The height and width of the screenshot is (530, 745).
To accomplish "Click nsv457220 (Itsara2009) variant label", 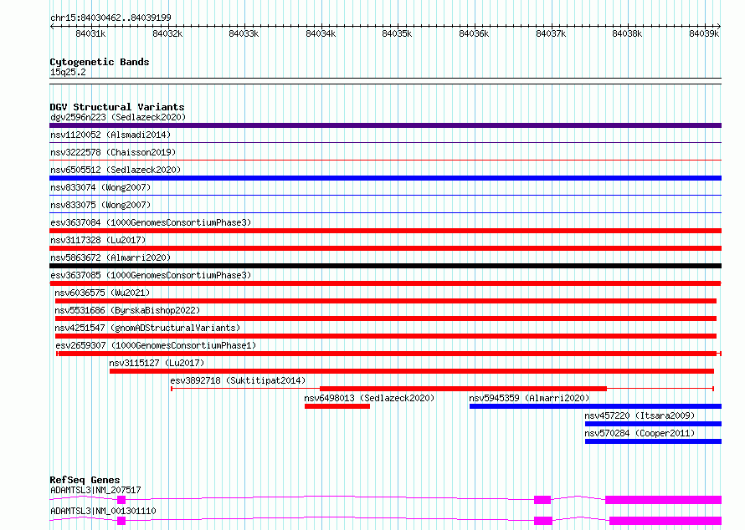I will click(640, 415).
